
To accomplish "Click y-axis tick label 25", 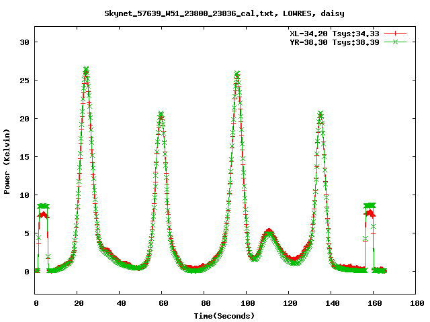I will (x=24, y=80).
